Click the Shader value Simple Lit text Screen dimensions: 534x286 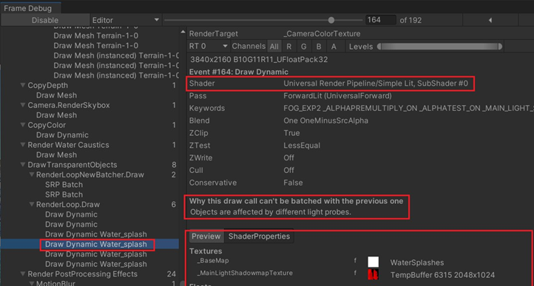click(x=376, y=84)
